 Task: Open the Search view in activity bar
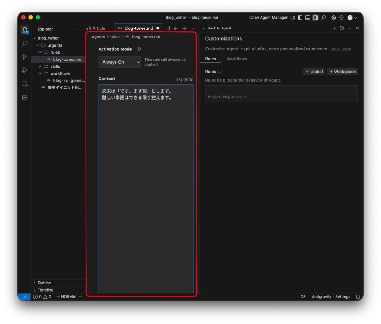pos(25,44)
